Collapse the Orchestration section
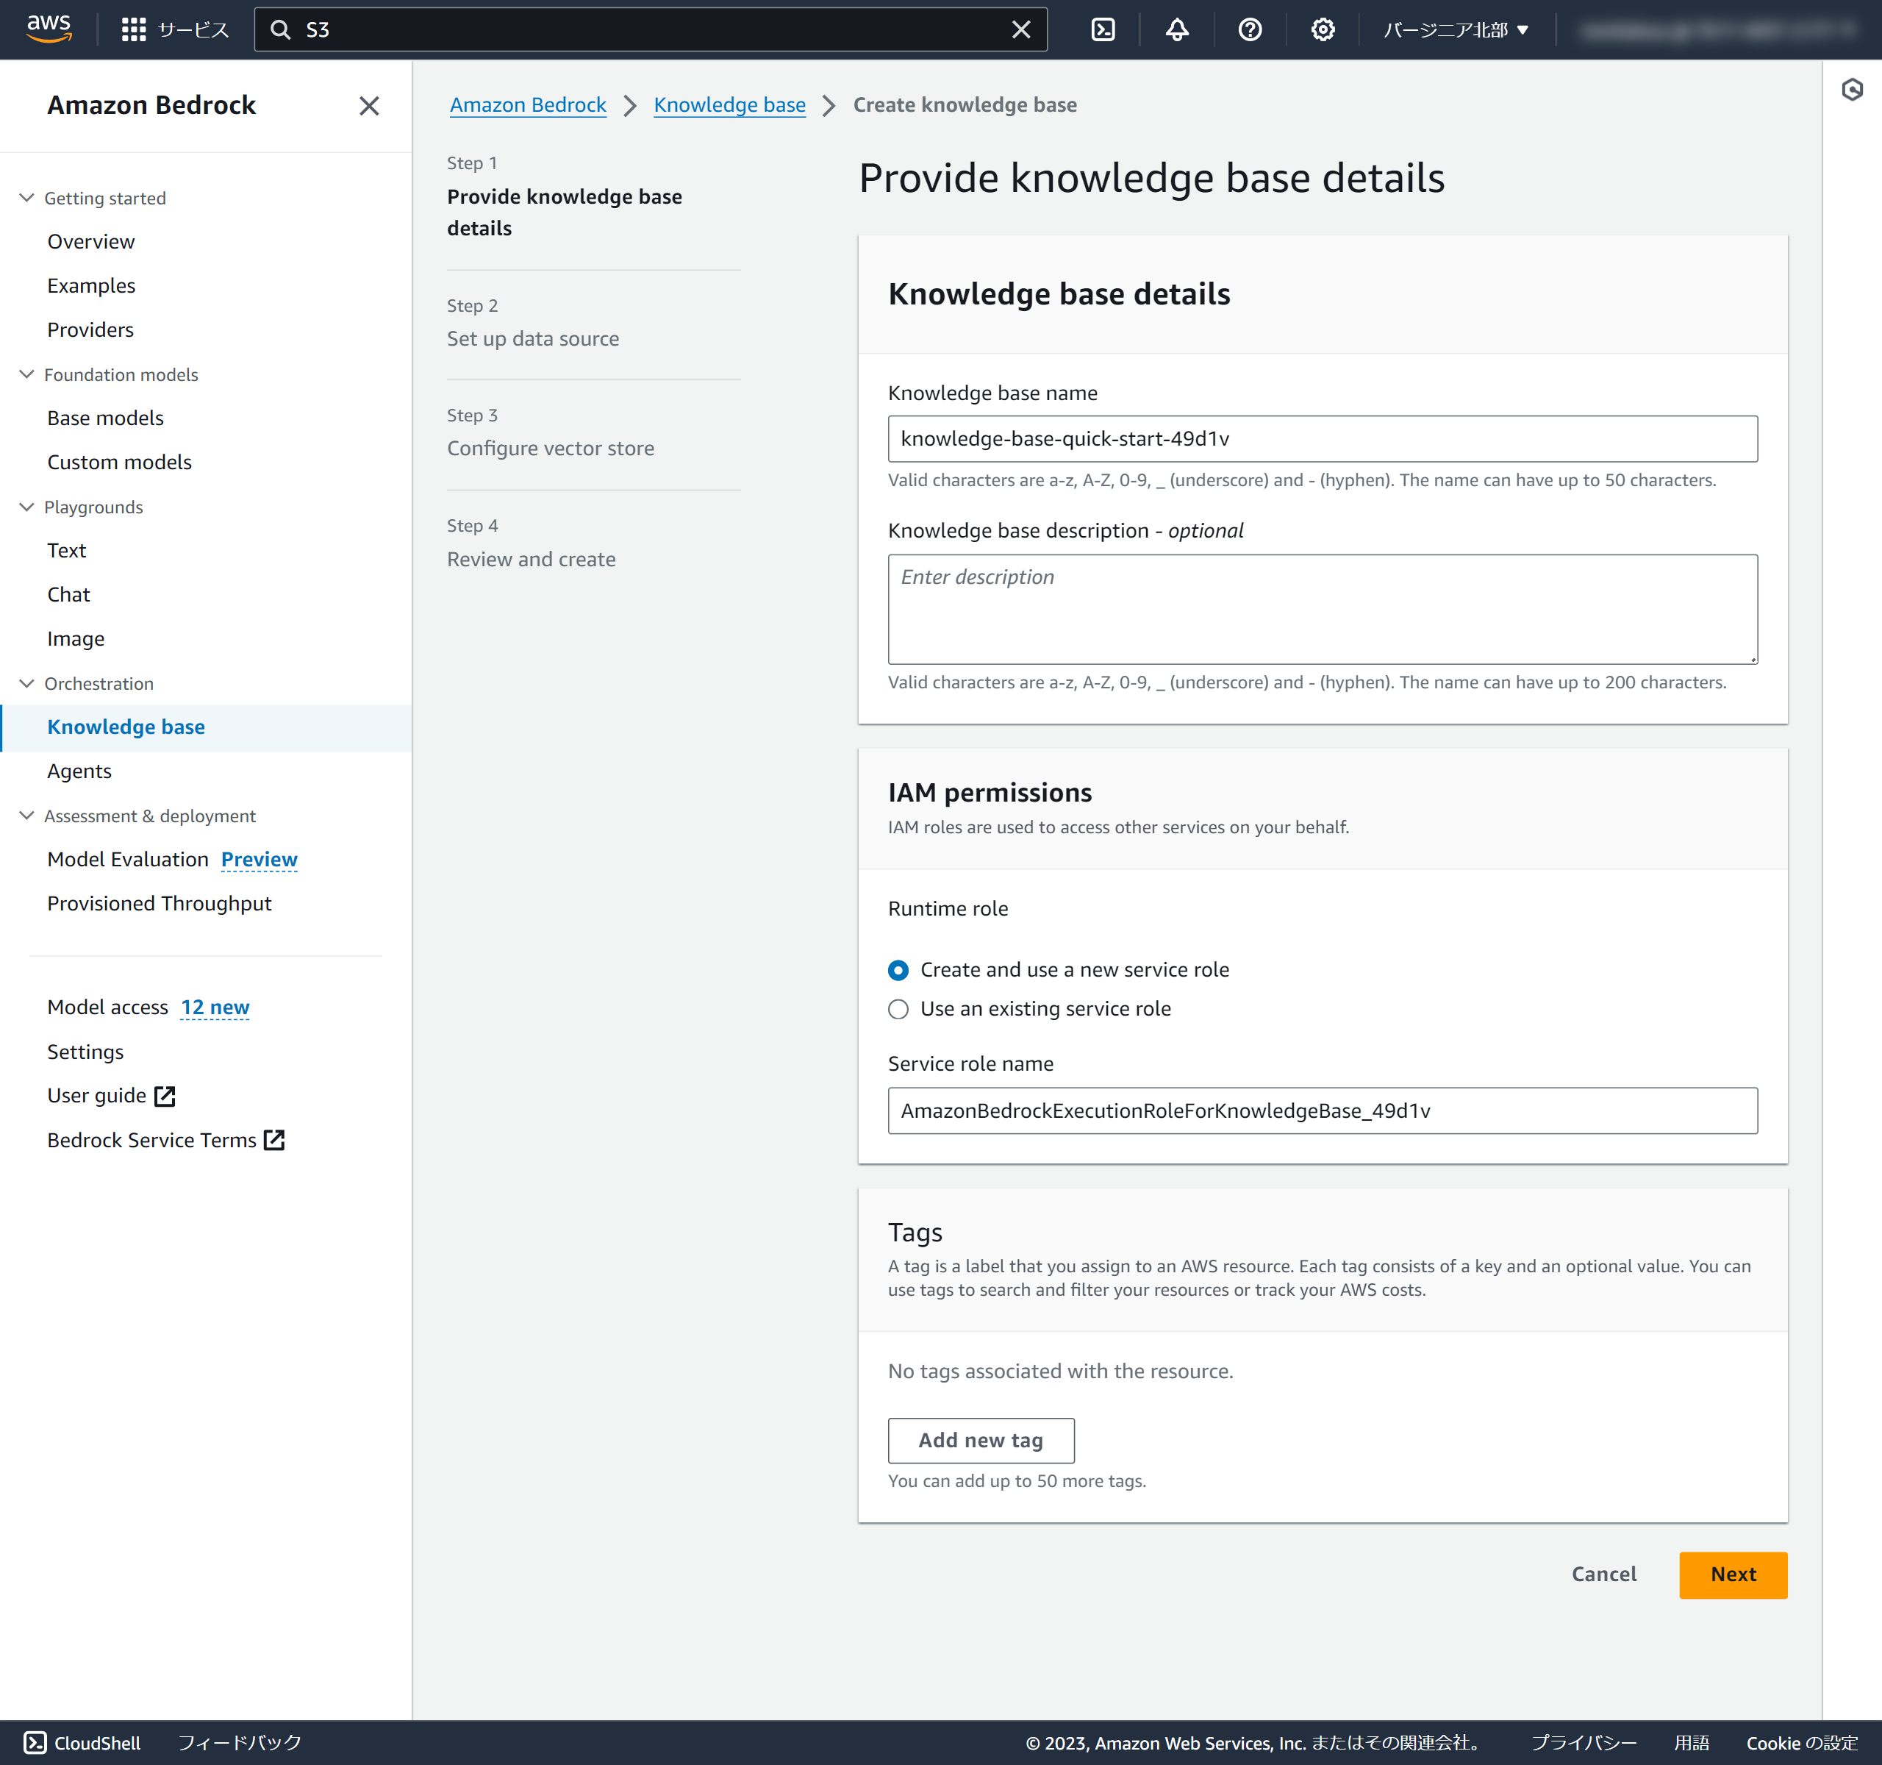1882x1765 pixels. click(x=26, y=684)
